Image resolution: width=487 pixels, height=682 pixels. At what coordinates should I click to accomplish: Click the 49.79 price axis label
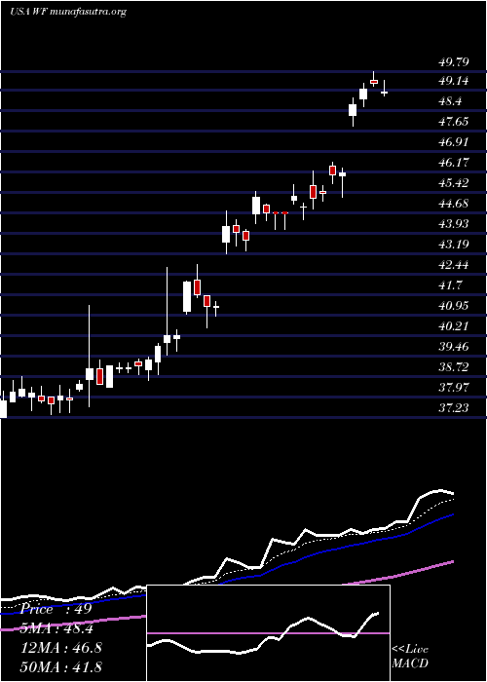point(454,62)
